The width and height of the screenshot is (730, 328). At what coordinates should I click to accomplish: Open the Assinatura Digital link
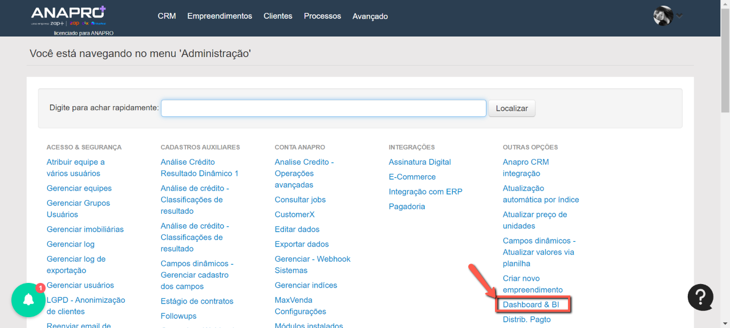420,162
